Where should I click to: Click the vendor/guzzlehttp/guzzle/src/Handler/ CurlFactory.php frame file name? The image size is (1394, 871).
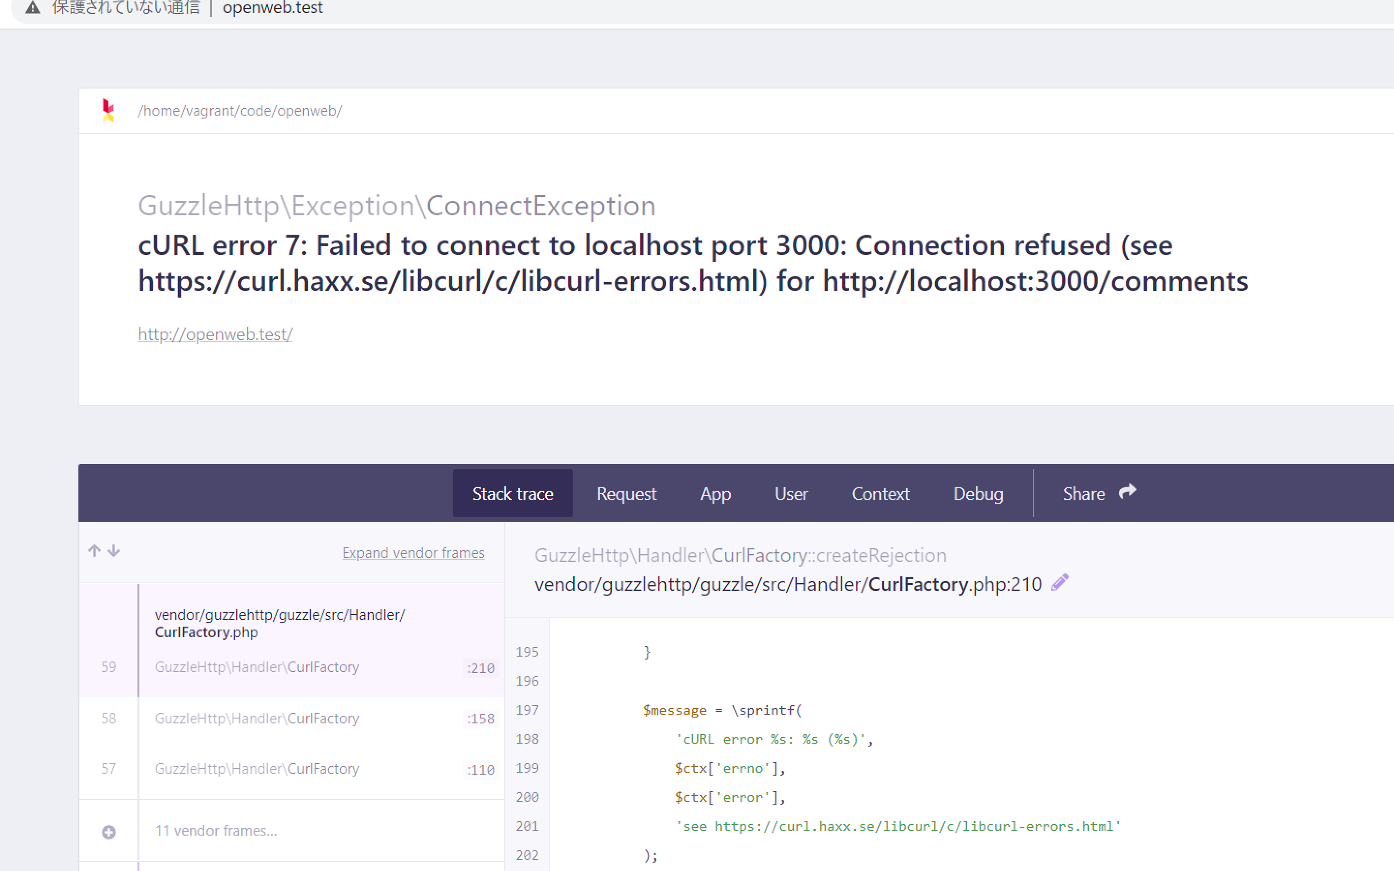coord(279,623)
